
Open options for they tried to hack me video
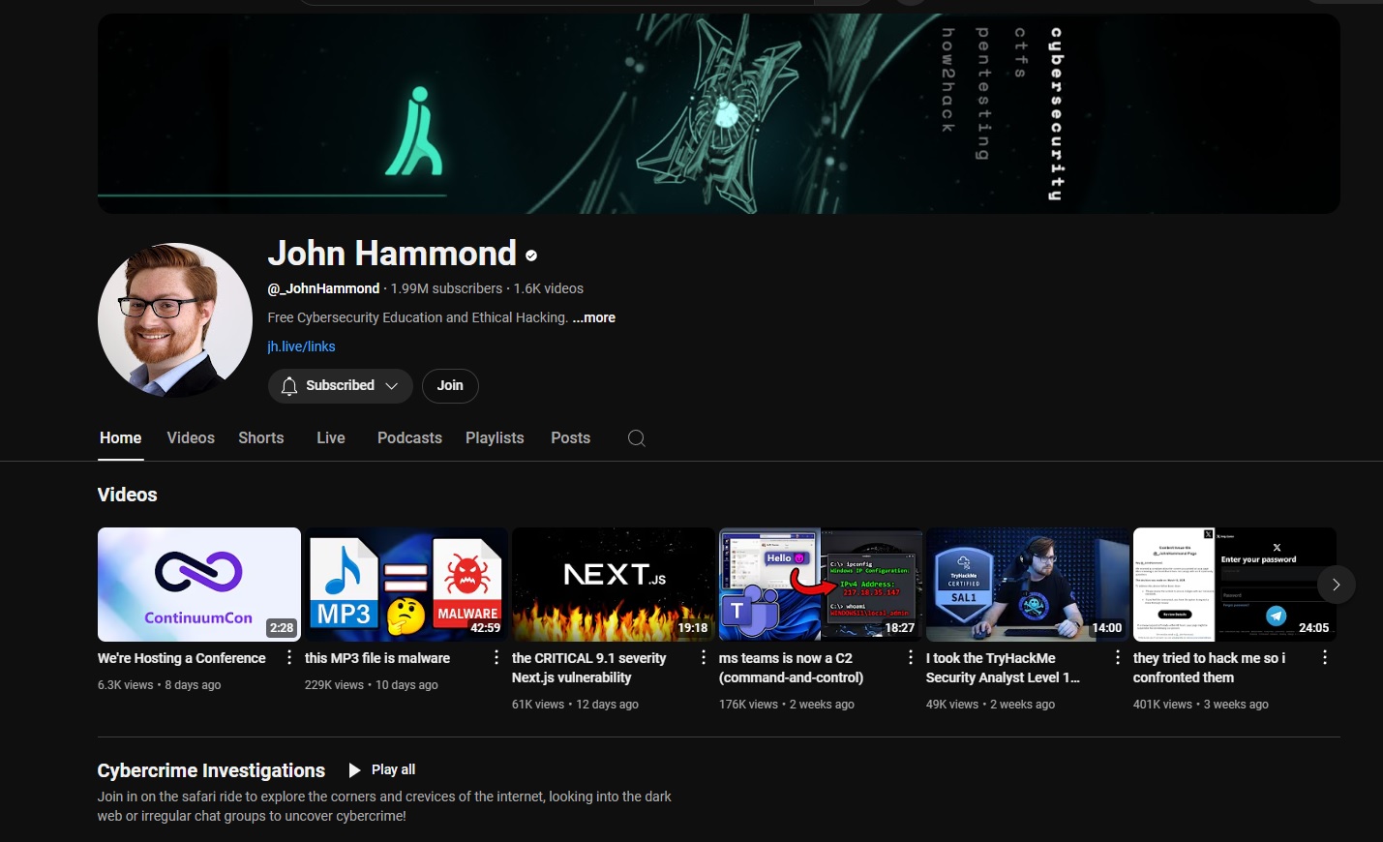pos(1324,658)
